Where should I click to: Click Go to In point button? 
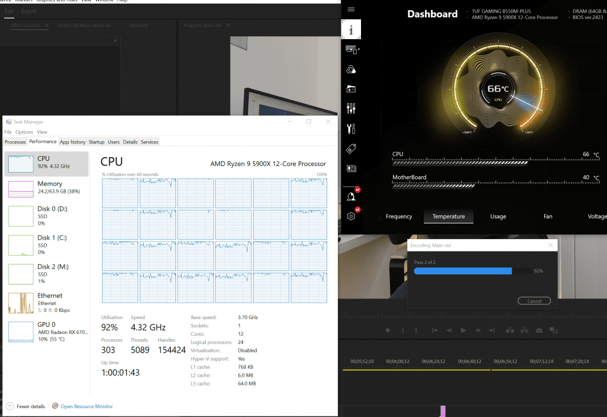click(435, 330)
